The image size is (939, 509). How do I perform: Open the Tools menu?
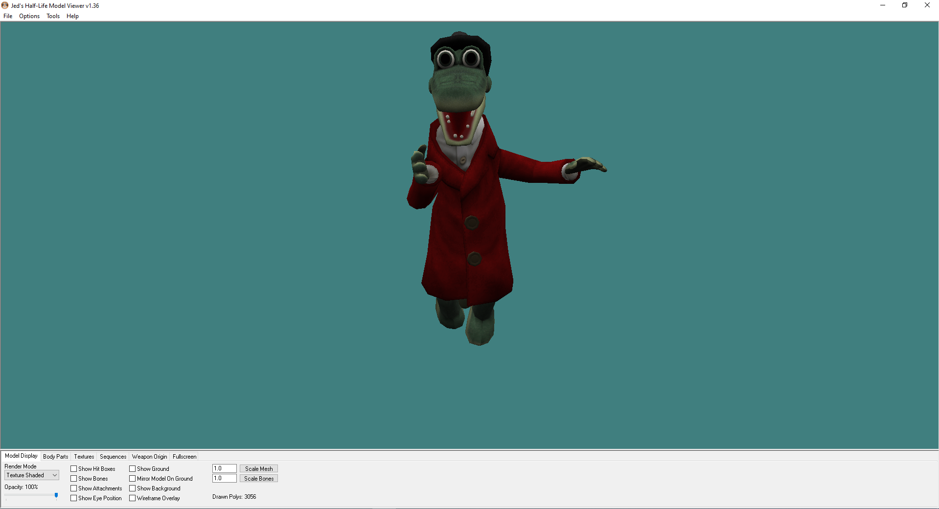tap(53, 16)
